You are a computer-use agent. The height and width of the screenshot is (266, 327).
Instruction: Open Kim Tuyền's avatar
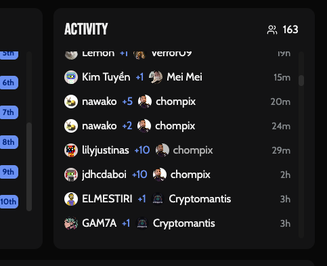point(71,77)
